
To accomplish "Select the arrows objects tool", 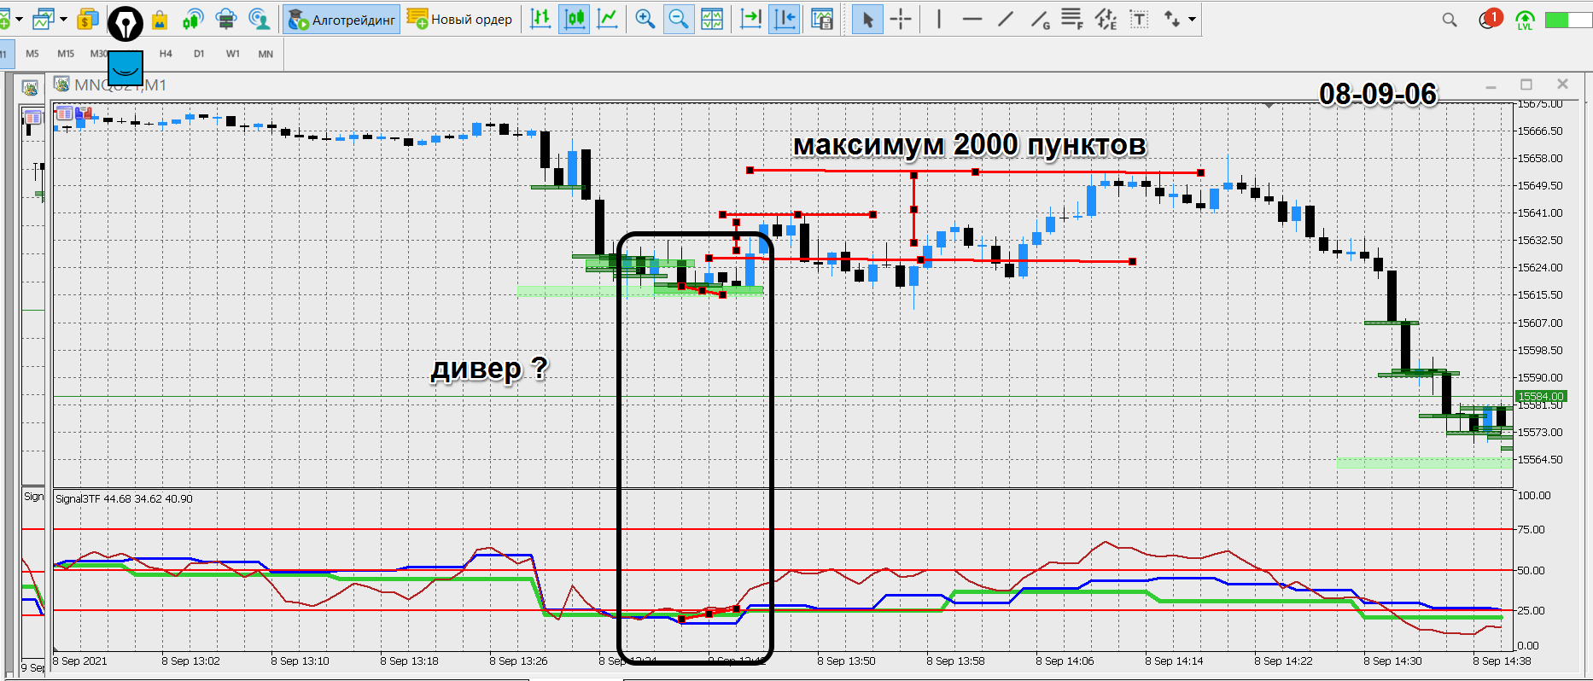I will click(x=1171, y=19).
